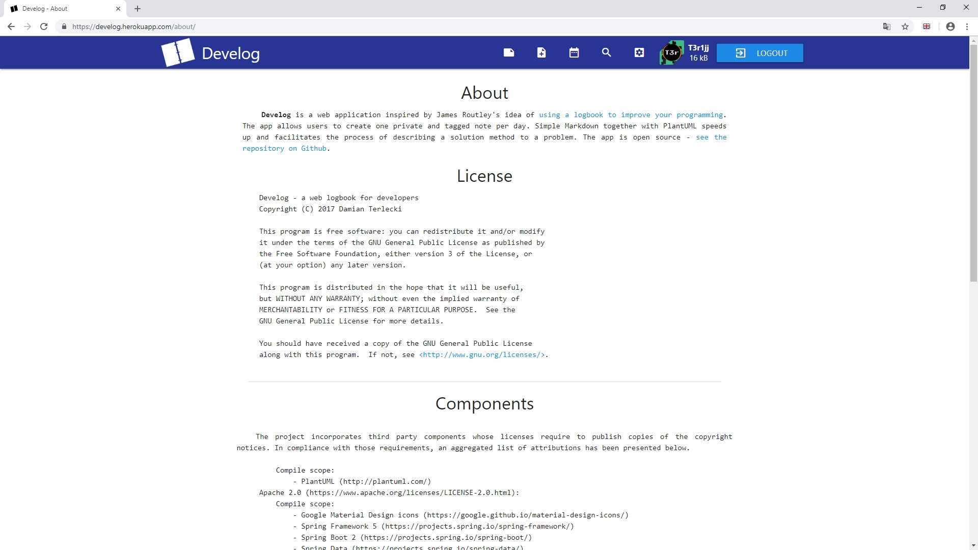Click the '16 kB' storage label
Image resolution: width=978 pixels, height=550 pixels.
698,58
